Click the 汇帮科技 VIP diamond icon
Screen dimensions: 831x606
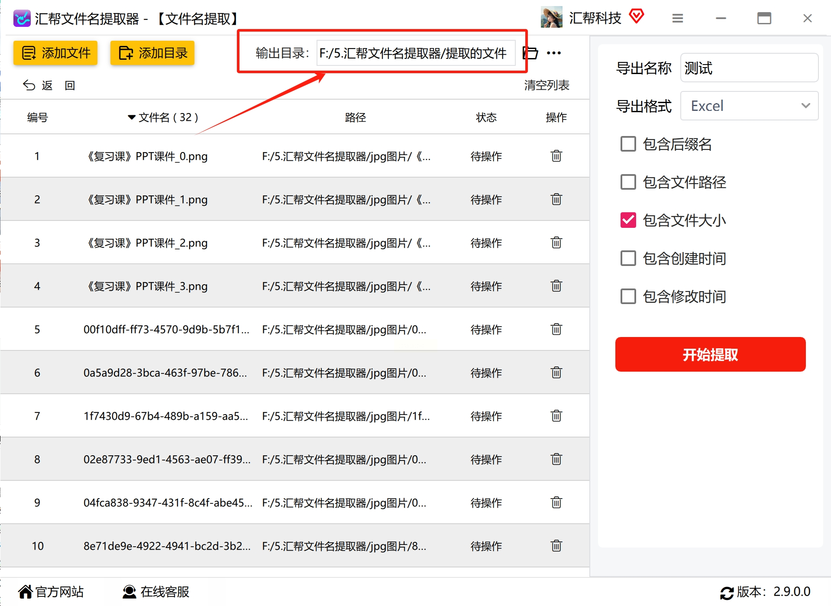[x=636, y=17]
